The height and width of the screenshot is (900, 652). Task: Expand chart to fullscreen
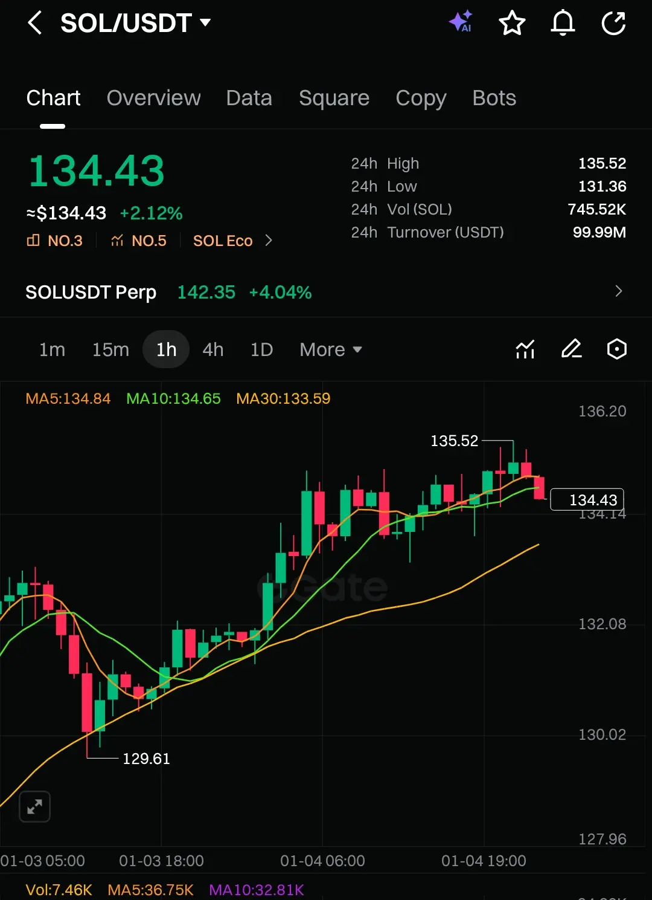[x=34, y=806]
